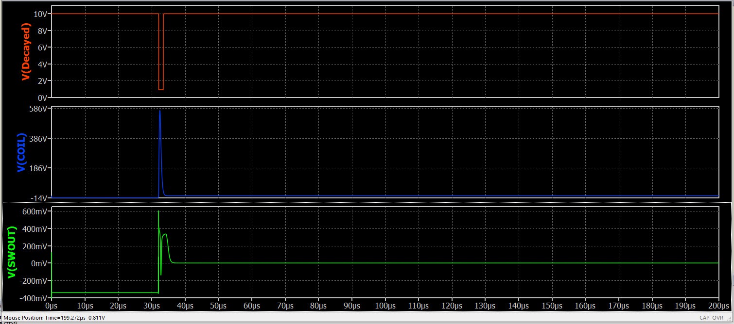Click the -200mV axis tick label
Viewport: 734px width, 324px height.
pos(33,281)
